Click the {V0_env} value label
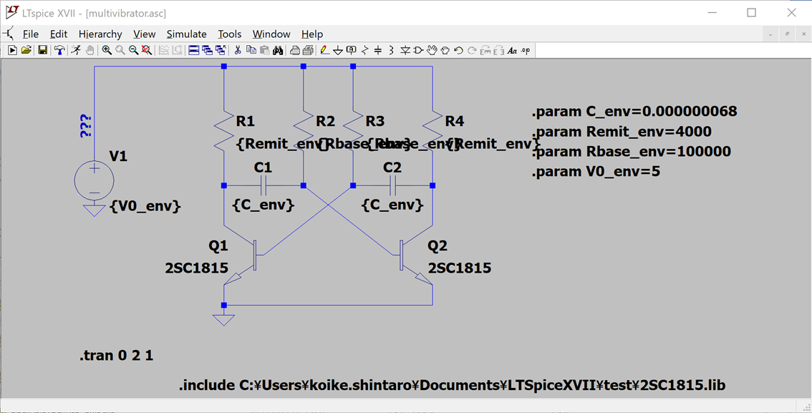 tap(145, 206)
